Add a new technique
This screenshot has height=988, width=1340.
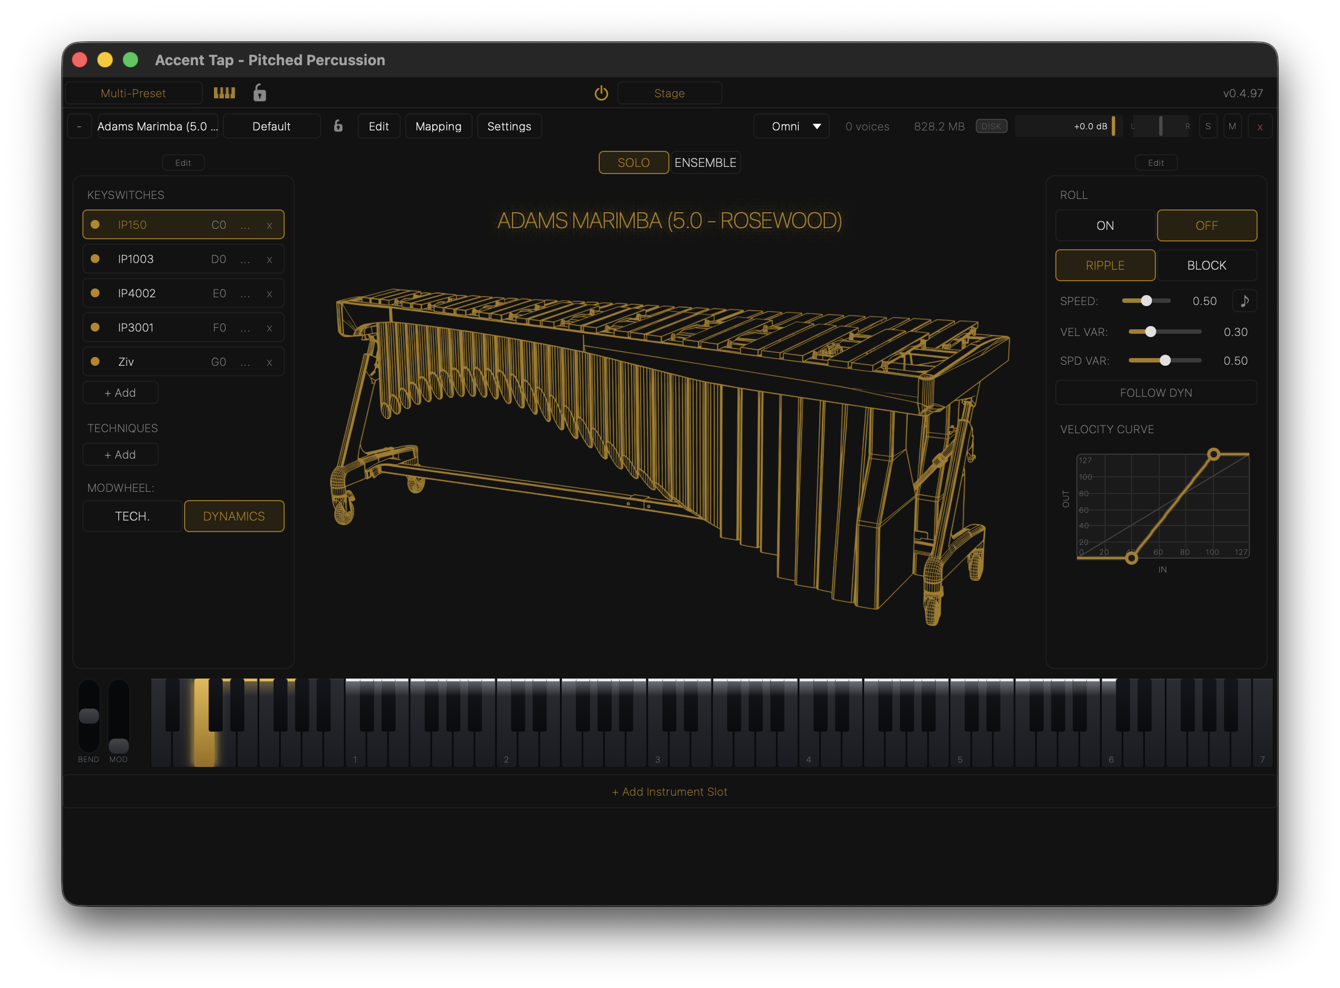121,455
